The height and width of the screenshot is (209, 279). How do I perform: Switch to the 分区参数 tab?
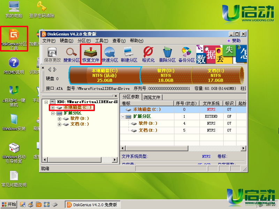[x=131, y=97]
